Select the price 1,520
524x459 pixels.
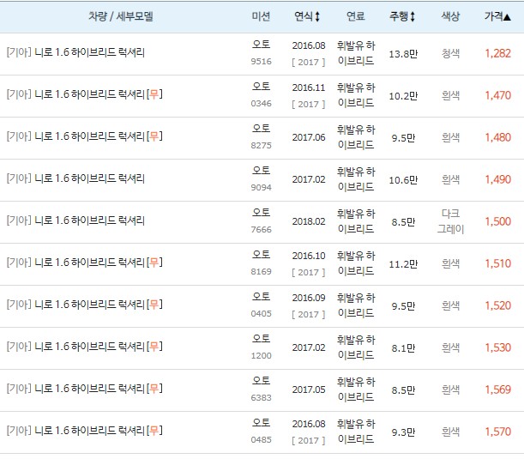click(x=498, y=306)
